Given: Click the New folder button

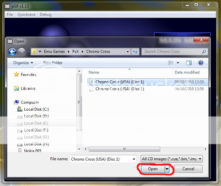Looking at the screenshot, I should [53, 63].
